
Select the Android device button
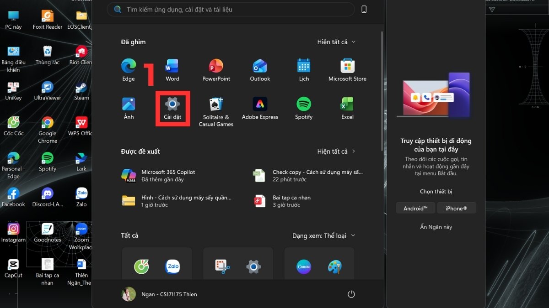(415, 209)
